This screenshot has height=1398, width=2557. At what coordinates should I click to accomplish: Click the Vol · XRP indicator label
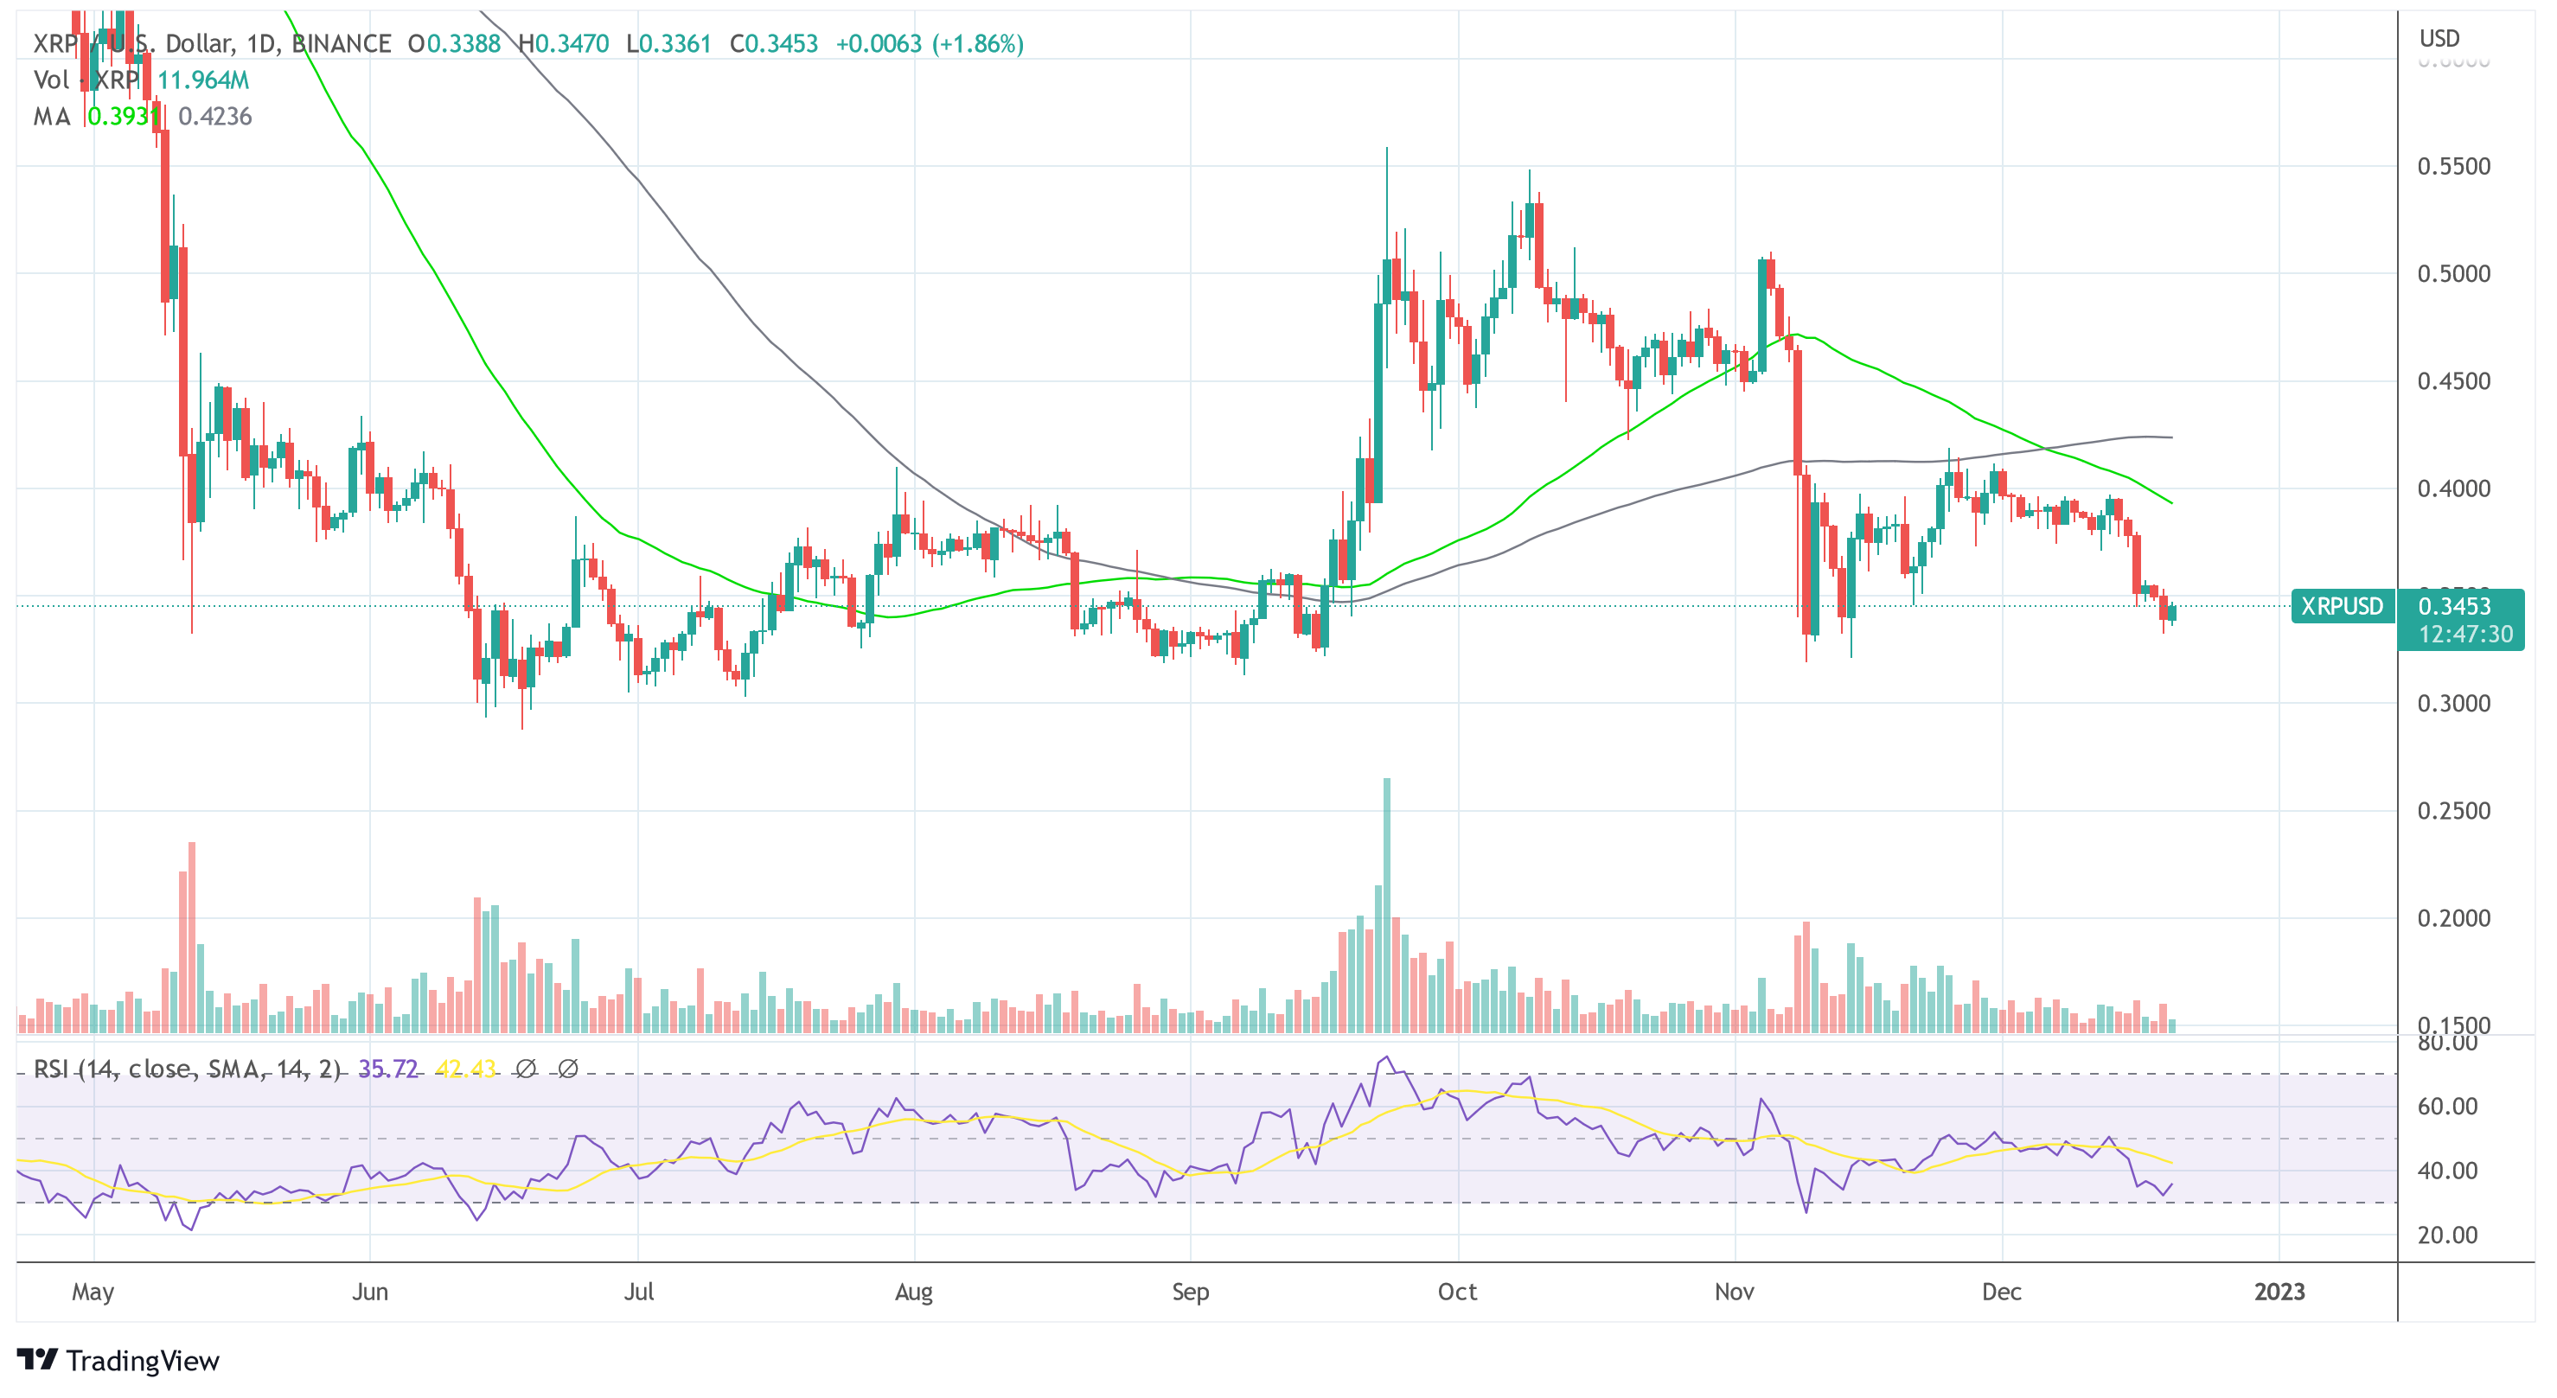click(x=86, y=80)
